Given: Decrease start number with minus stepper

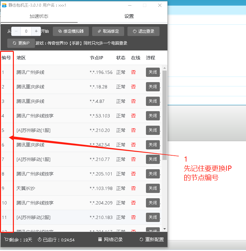Looking at the screenshot, I should pos(16,31).
